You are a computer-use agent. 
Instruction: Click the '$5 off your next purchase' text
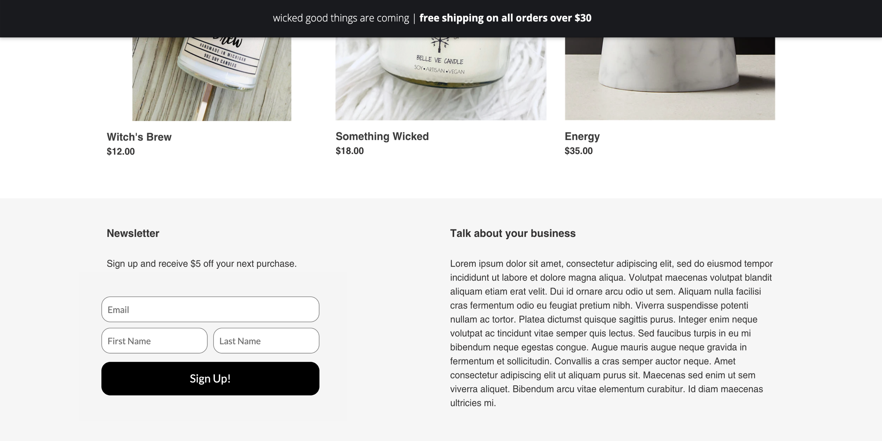point(243,264)
